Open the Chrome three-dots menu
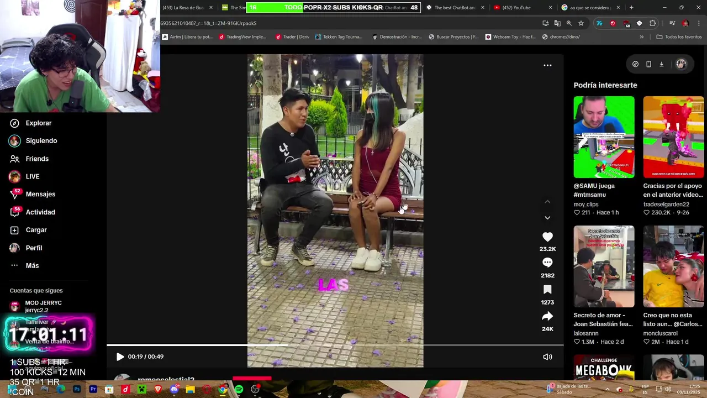Viewport: 707px width, 398px height. click(x=699, y=23)
